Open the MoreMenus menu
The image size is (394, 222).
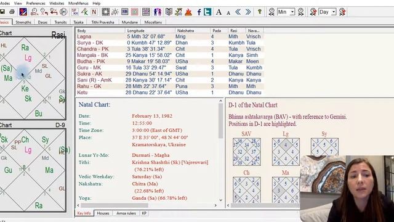pos(78,3)
